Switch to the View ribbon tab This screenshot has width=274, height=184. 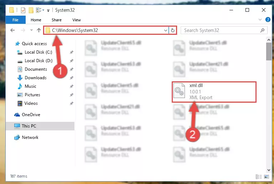(77, 20)
